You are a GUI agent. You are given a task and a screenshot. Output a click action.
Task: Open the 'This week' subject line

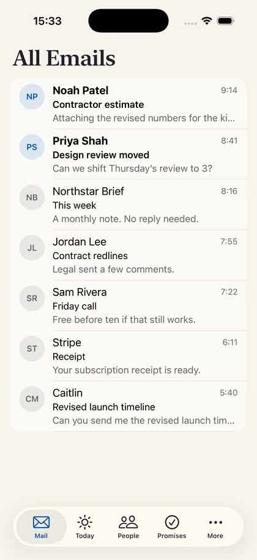coord(75,205)
